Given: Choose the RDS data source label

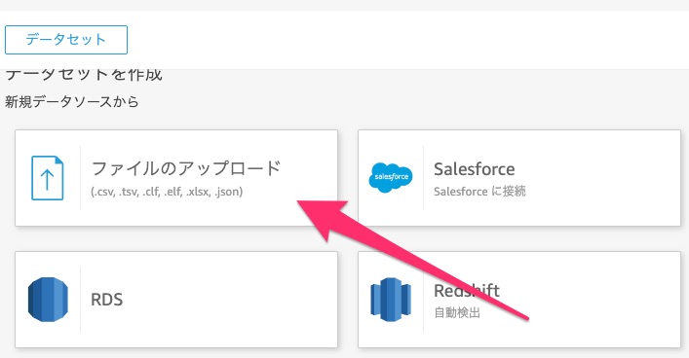Looking at the screenshot, I should [107, 300].
